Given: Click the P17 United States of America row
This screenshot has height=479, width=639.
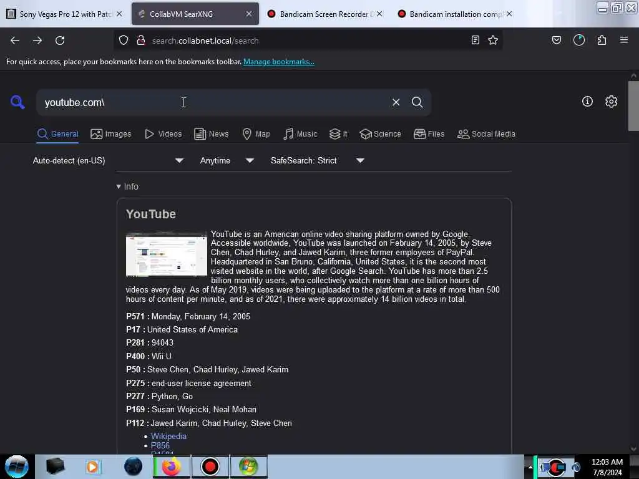Looking at the screenshot, I should coord(182,329).
